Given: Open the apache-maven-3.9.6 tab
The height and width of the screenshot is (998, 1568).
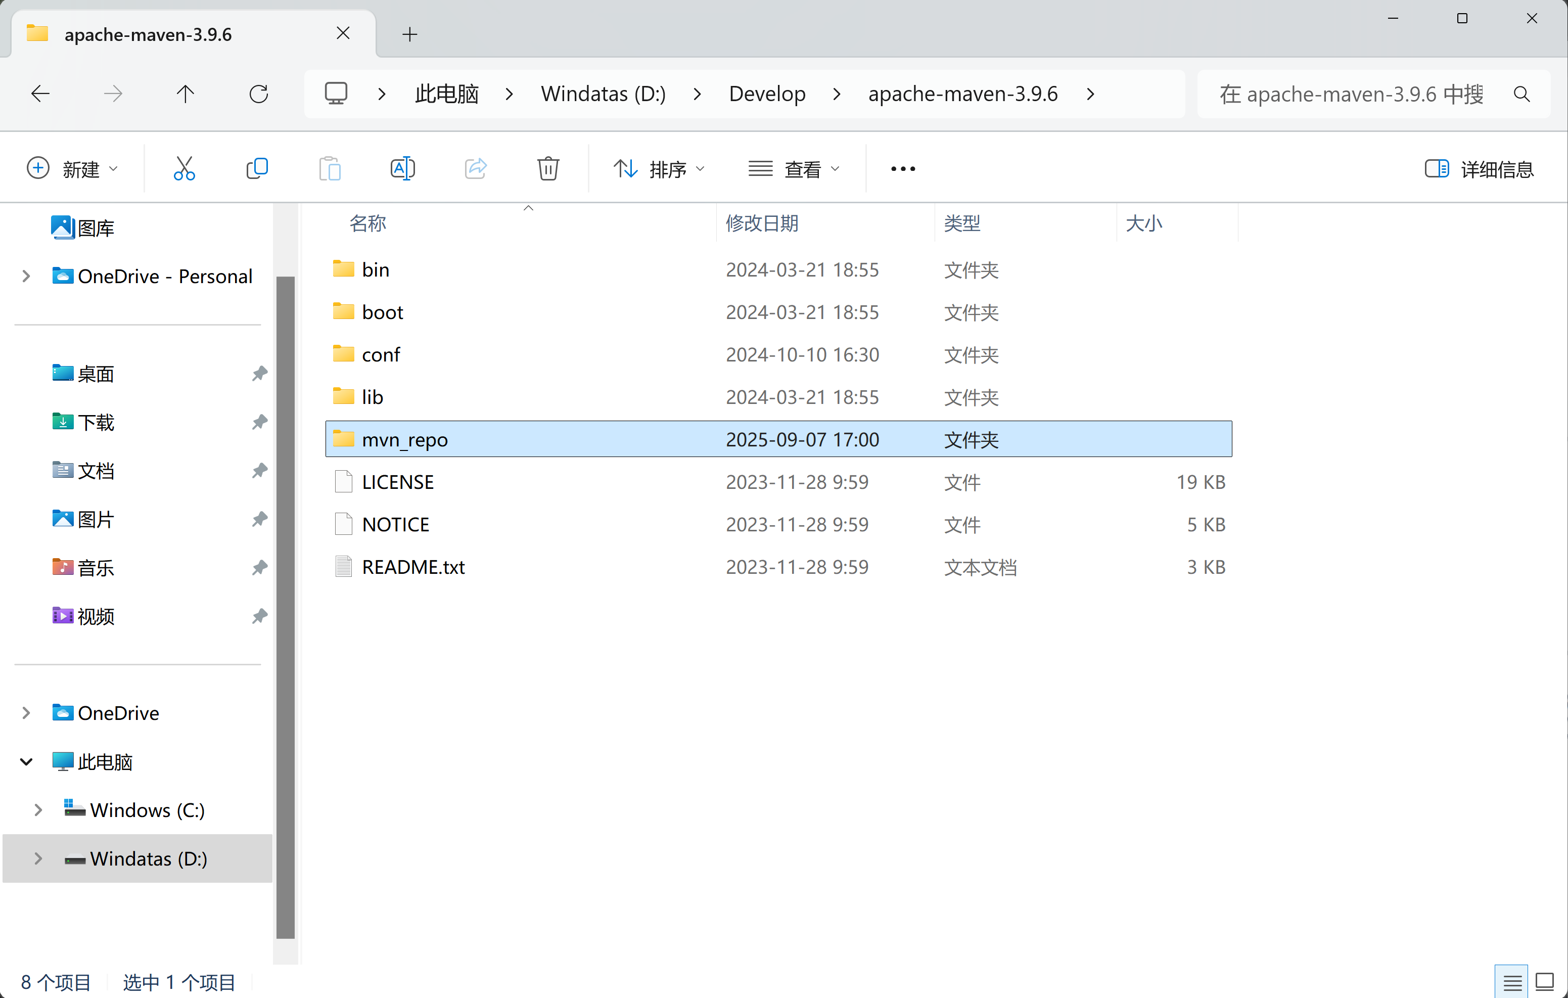Looking at the screenshot, I should click(x=149, y=34).
